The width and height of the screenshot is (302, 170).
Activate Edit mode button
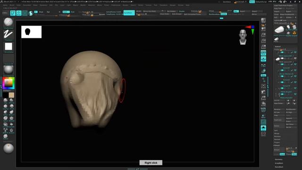(13, 13)
